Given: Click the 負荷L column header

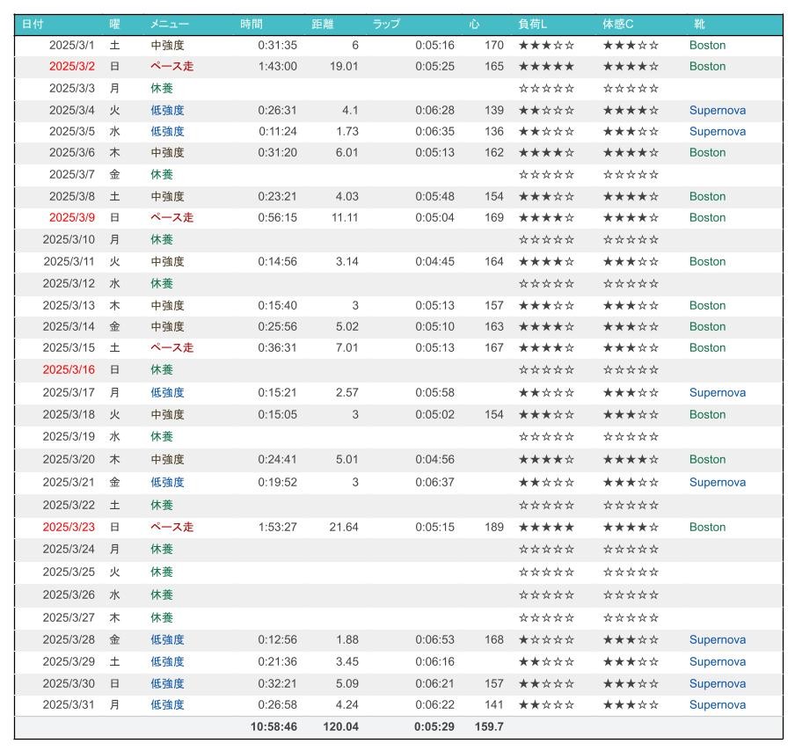Looking at the screenshot, I should tap(533, 24).
